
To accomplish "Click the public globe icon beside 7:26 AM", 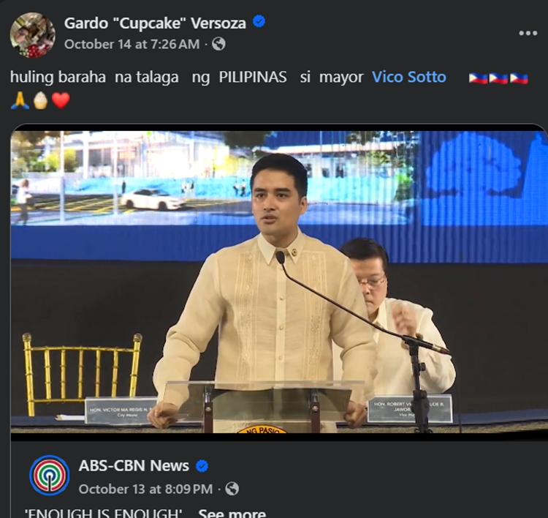I will pyautogui.click(x=218, y=44).
